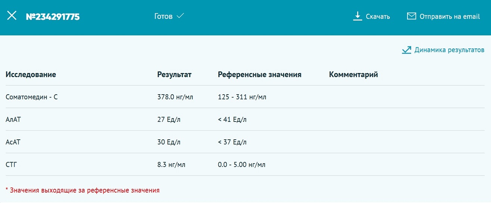491x203 pixels.
Task: Click the Готов status label
Action: click(x=163, y=16)
